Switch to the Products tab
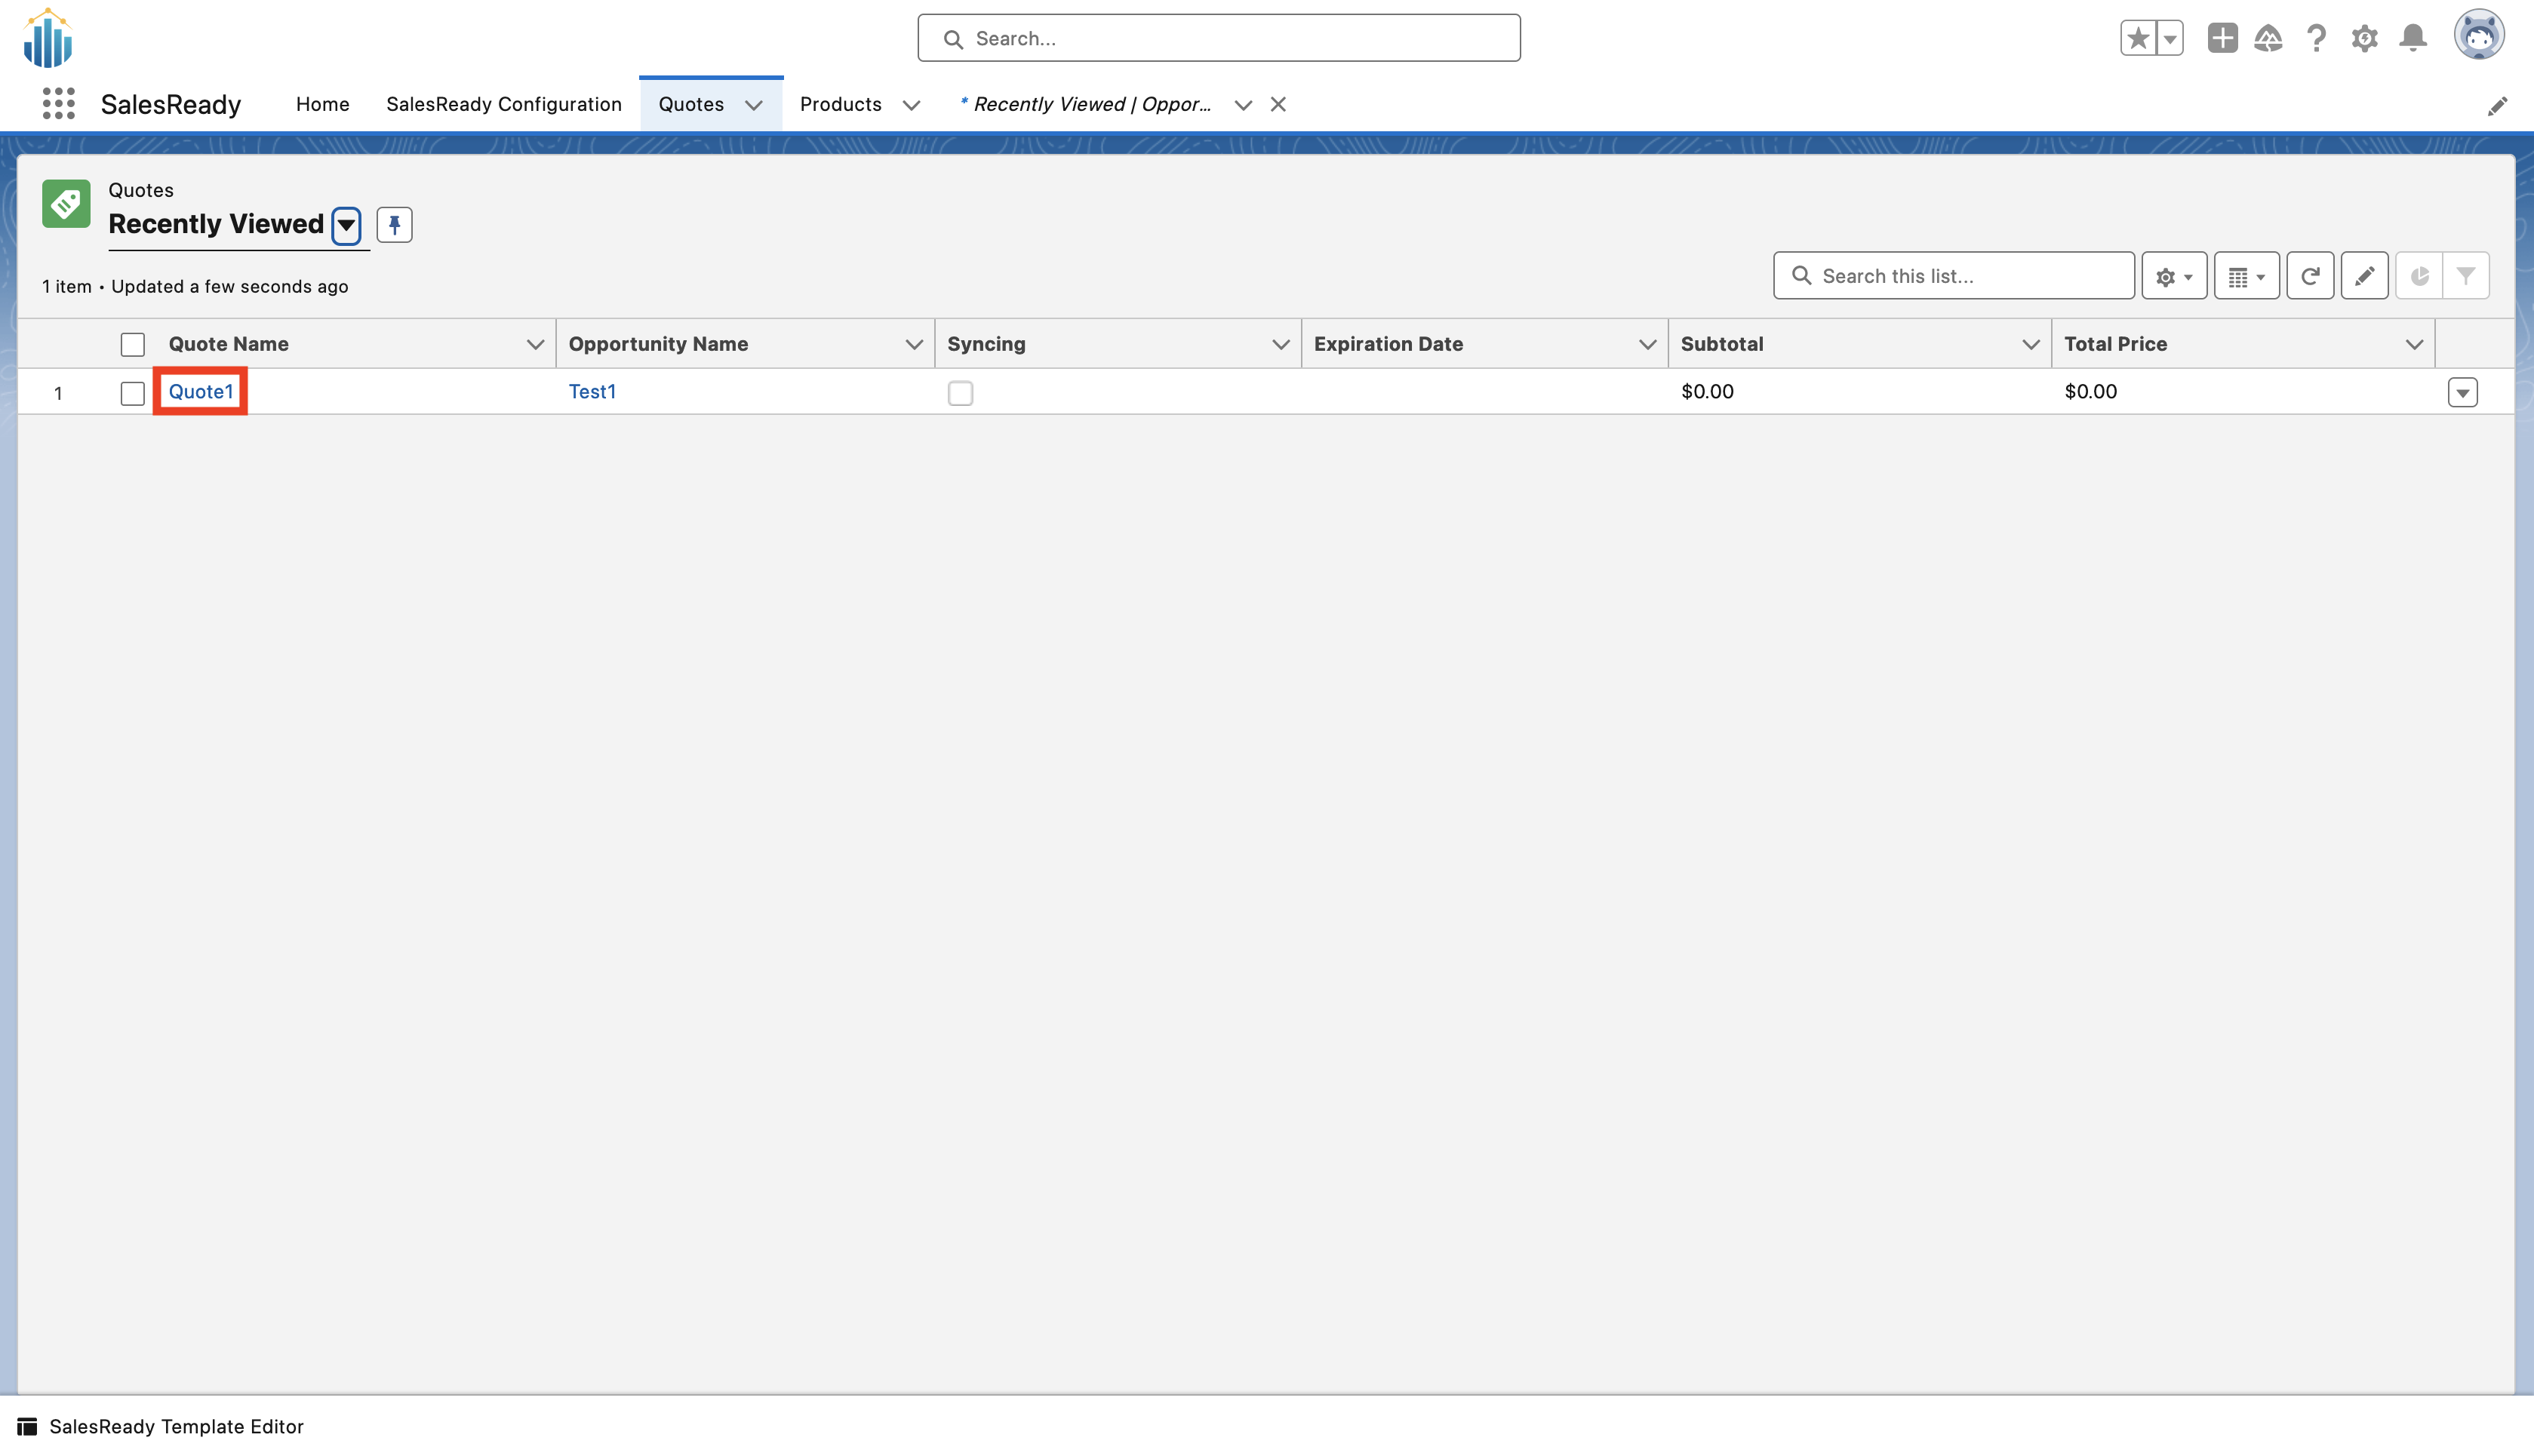 pos(840,104)
